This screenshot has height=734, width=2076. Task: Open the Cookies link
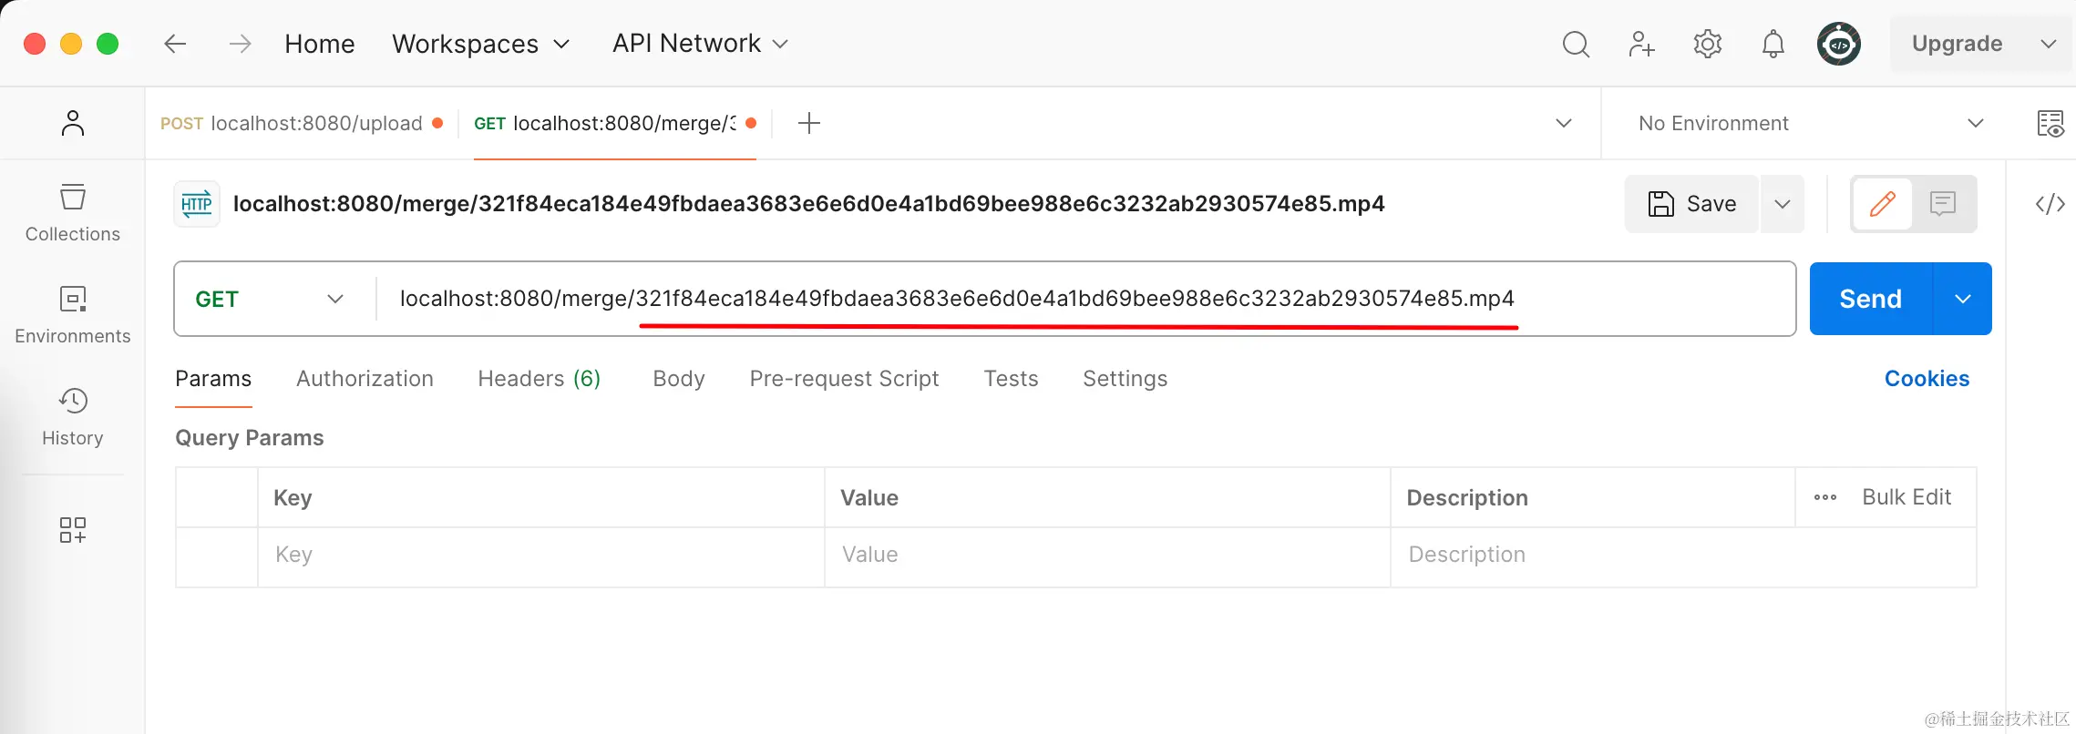pos(1927,379)
